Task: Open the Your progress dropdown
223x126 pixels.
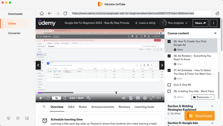Action: tap(177, 23)
